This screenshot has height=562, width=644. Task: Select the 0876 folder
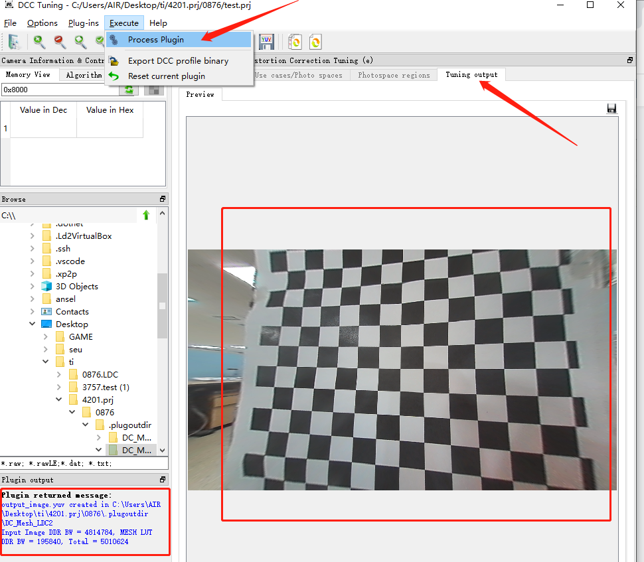coord(105,412)
